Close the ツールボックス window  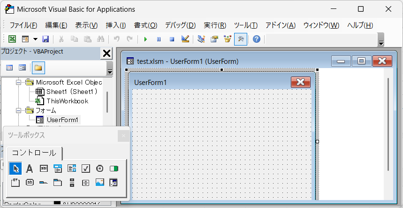124,136
